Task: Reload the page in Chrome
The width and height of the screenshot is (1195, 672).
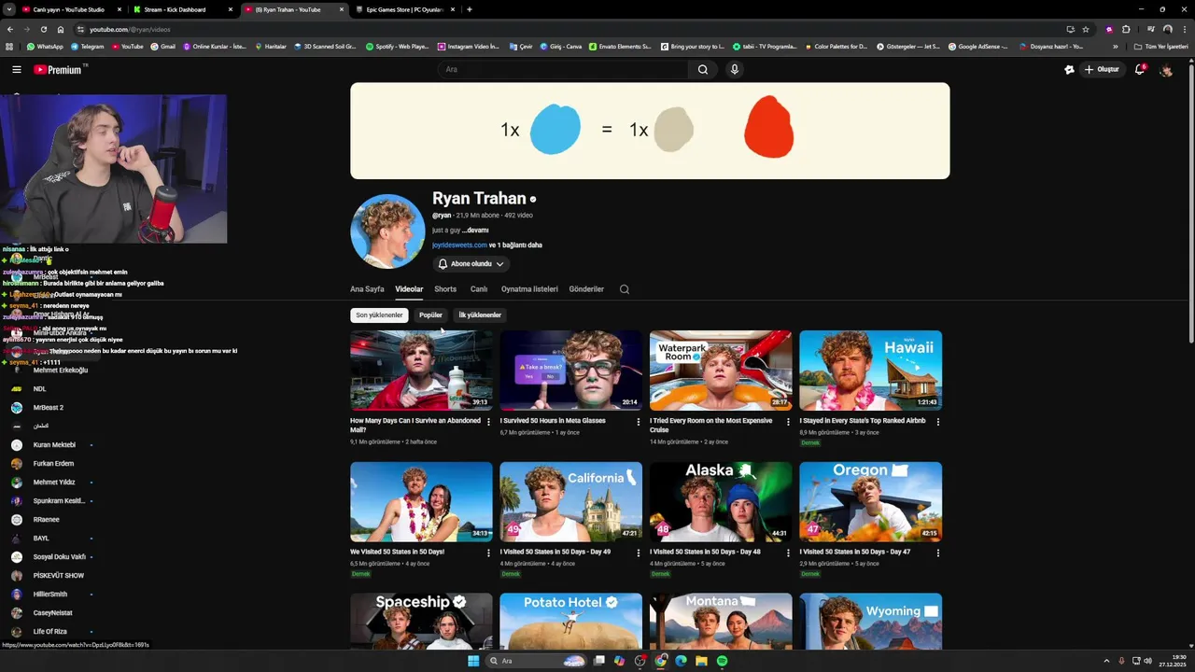Action: click(43, 29)
